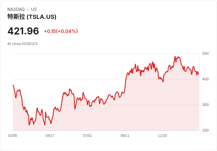This screenshot has height=151, width=217.
Task: Click the US market label
Action: click(x=34, y=9)
